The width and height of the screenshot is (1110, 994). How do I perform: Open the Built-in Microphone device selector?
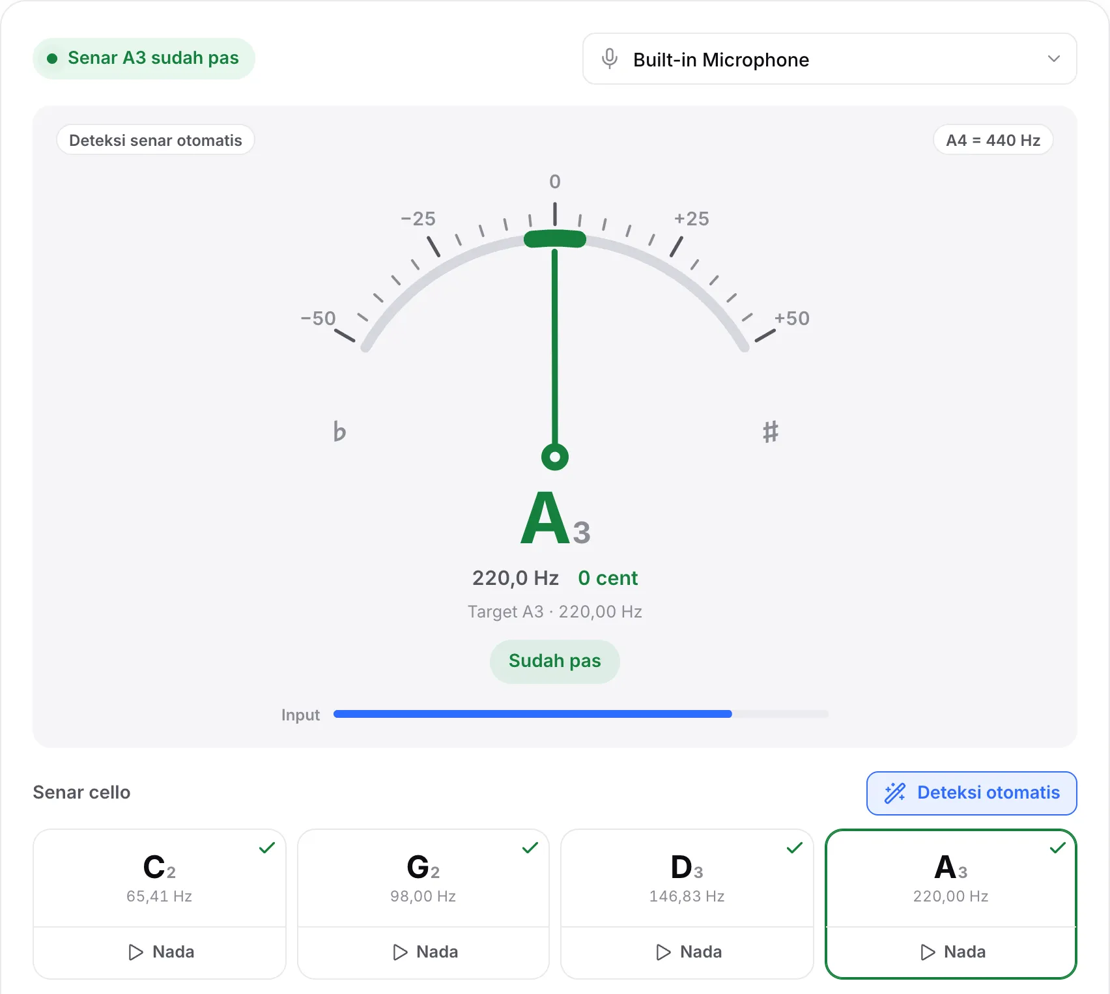tap(829, 59)
